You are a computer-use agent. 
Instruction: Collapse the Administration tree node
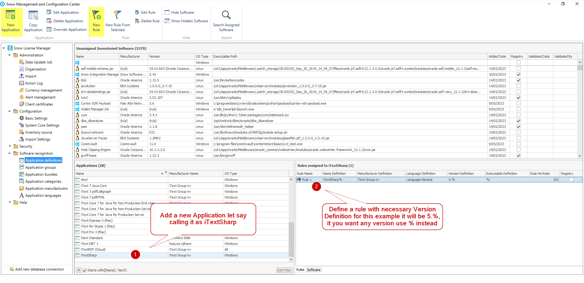click(10, 55)
